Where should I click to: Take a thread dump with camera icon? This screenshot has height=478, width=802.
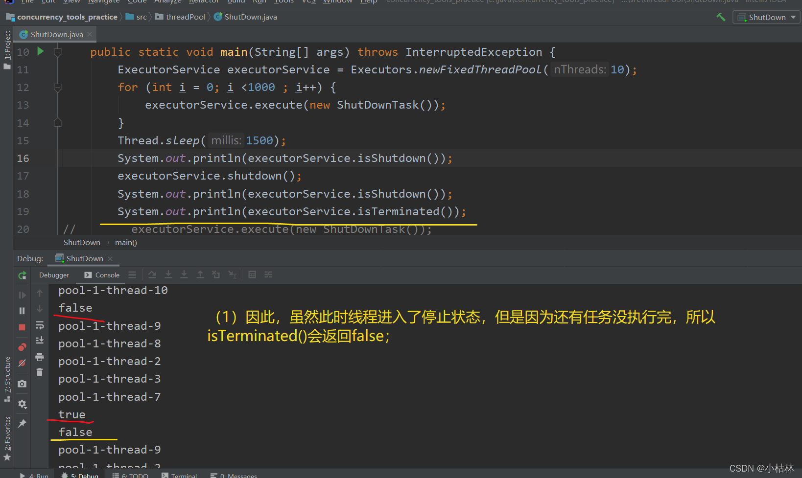pyautogui.click(x=22, y=384)
